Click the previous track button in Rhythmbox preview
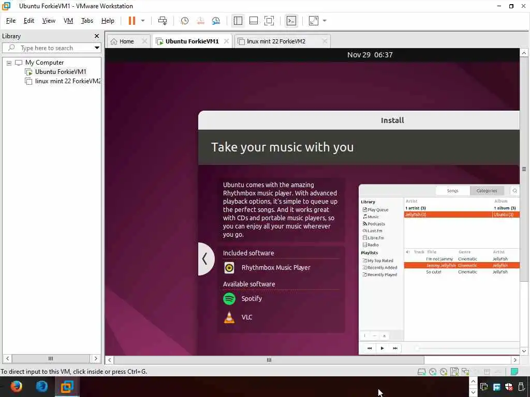 coord(370,348)
